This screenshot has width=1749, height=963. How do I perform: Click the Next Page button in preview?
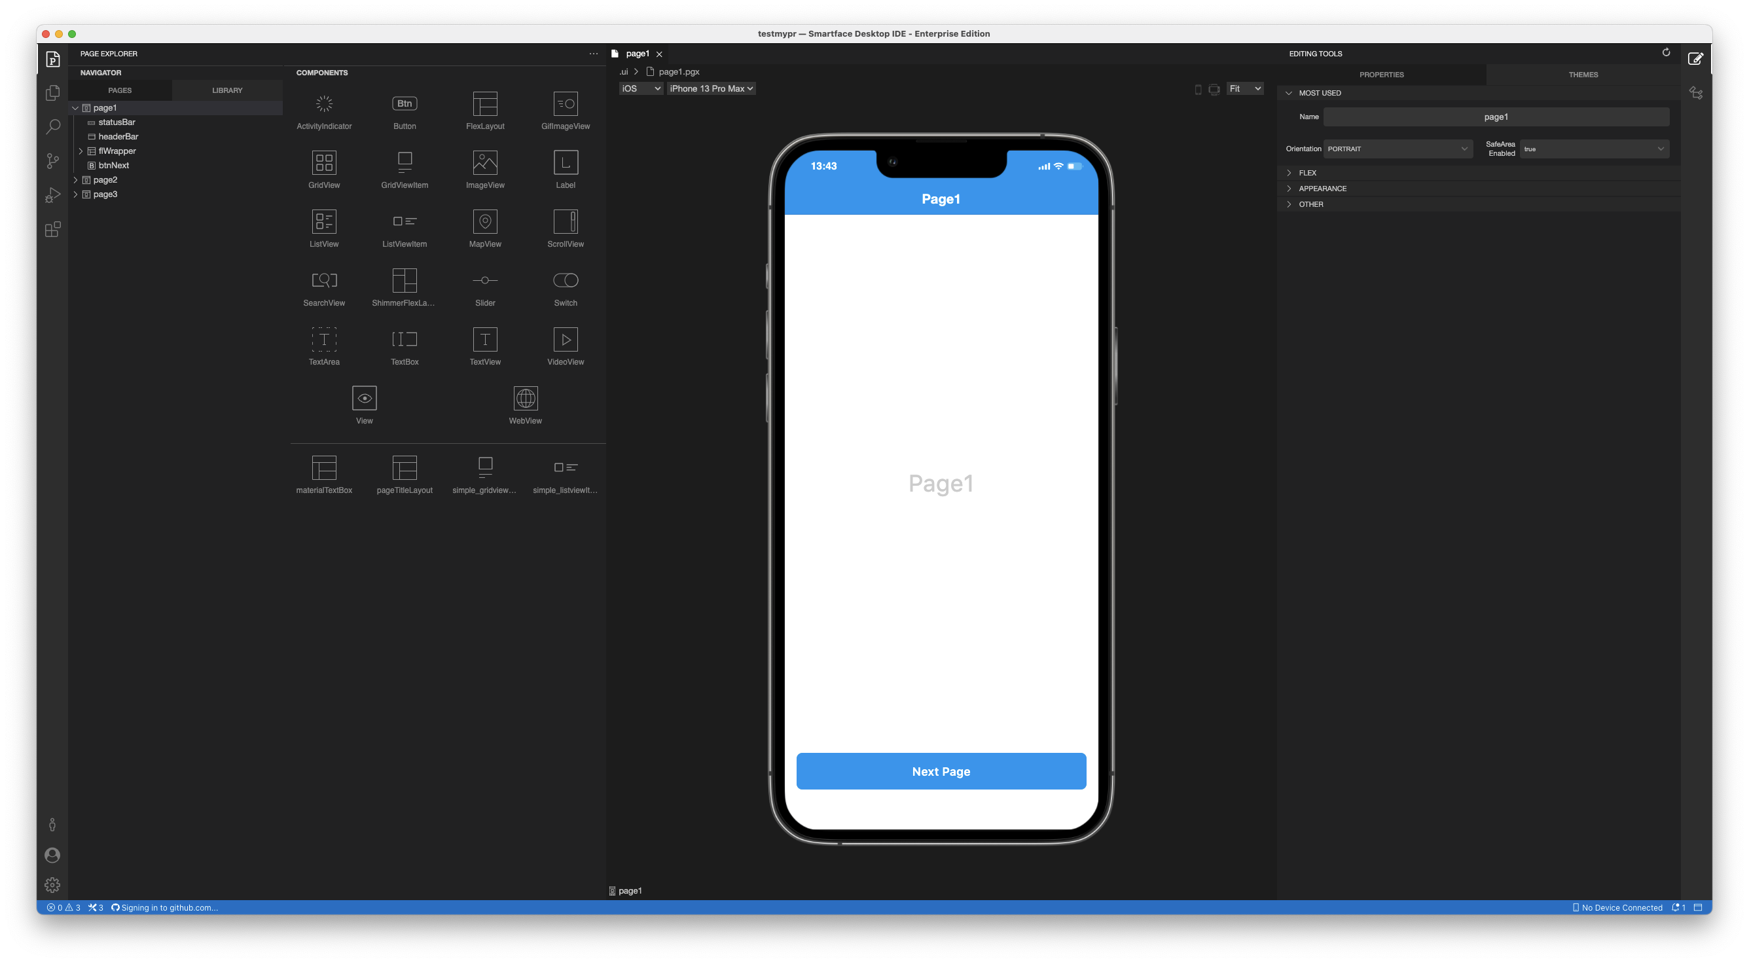(x=941, y=771)
